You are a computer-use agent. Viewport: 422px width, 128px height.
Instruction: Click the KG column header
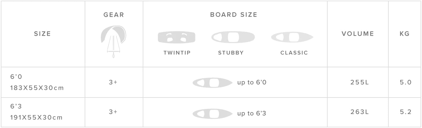[x=405, y=34]
